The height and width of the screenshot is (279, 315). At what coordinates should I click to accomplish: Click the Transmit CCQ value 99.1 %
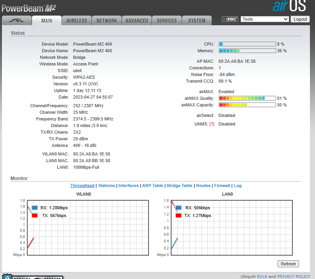click(x=225, y=81)
